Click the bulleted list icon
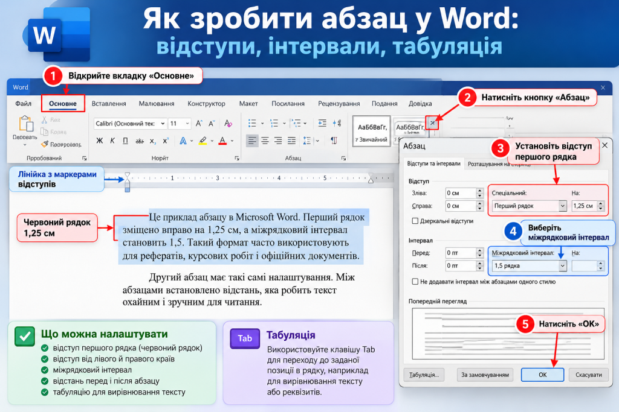Screen dimensions: 619x412 click(x=252, y=123)
